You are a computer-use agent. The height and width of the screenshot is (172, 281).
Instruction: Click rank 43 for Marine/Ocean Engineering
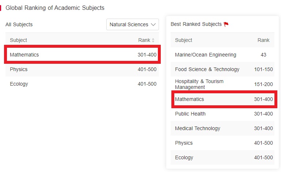click(263, 55)
